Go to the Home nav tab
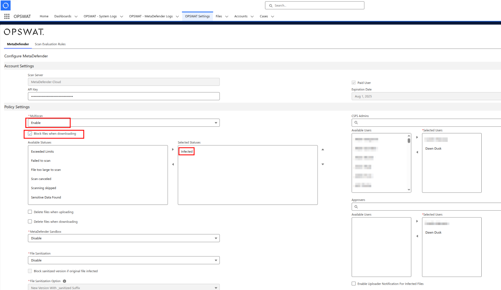501x290 pixels. coord(44,16)
